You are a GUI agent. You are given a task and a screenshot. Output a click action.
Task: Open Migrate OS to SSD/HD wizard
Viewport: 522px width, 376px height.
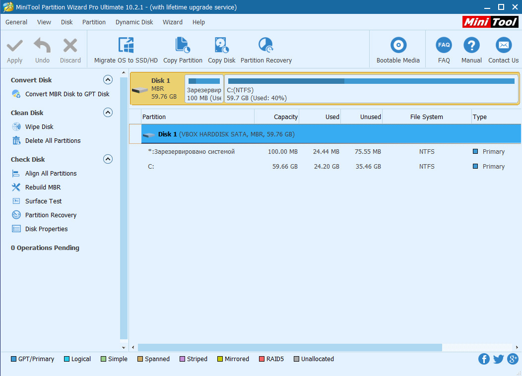pos(126,50)
